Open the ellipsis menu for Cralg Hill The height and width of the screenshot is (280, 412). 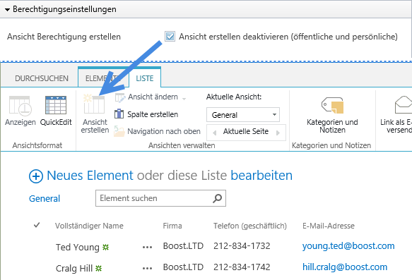point(147,269)
